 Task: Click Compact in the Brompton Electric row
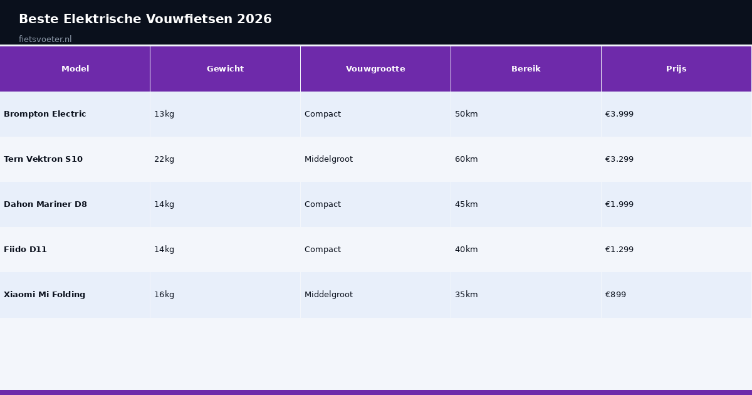(323, 114)
